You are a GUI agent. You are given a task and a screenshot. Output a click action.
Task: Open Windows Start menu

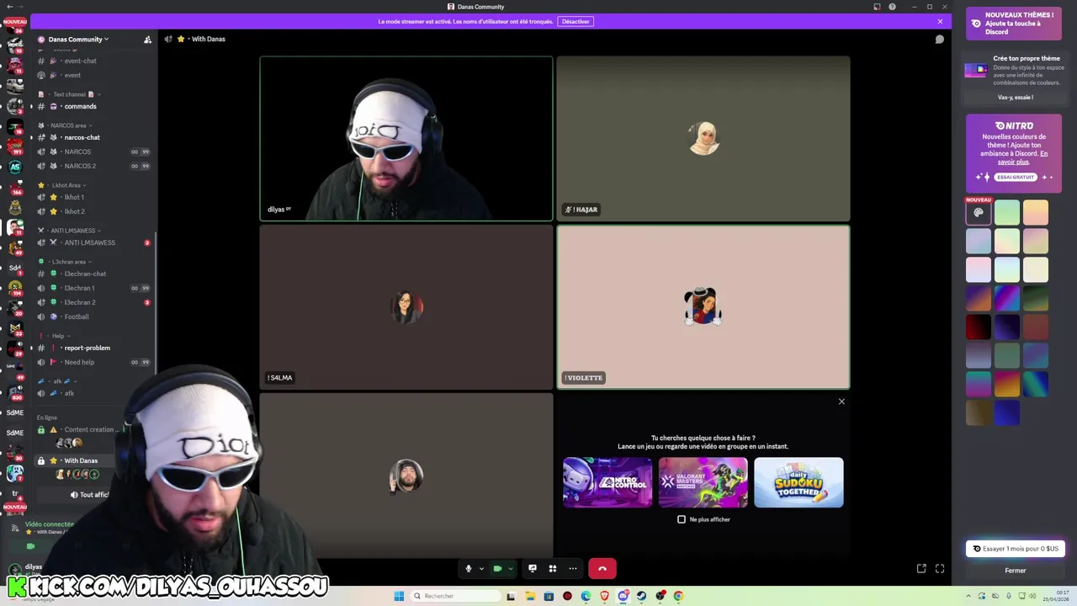(399, 596)
